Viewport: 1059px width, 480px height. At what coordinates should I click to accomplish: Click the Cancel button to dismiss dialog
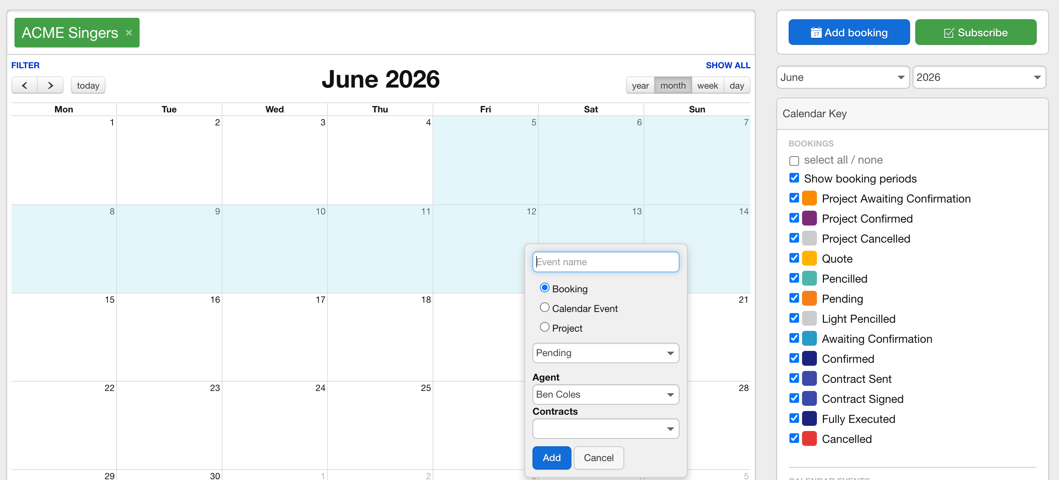tap(598, 458)
